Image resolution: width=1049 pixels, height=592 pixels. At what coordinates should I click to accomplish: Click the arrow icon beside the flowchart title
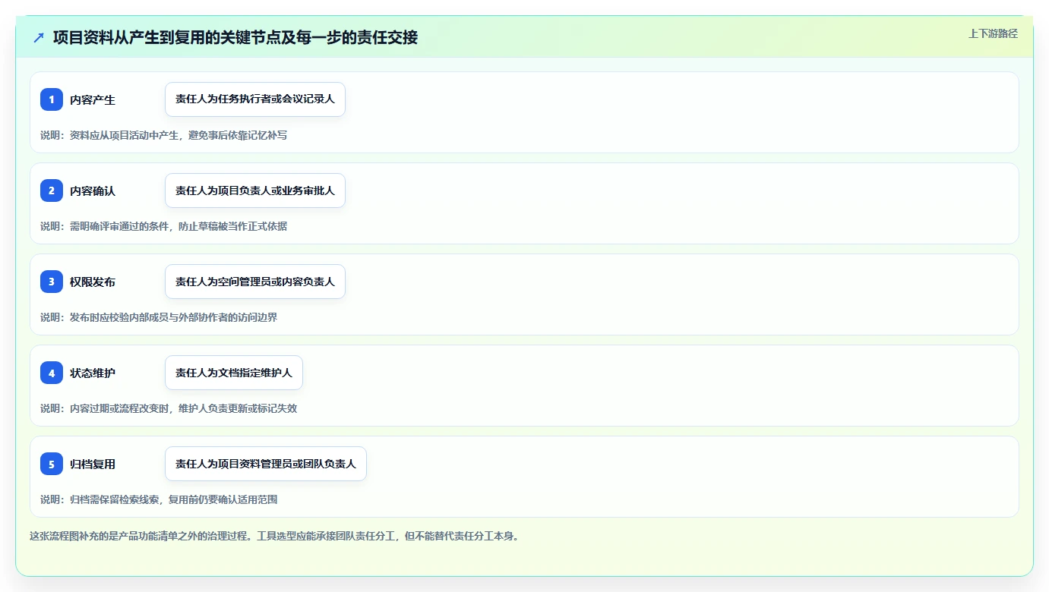point(39,37)
